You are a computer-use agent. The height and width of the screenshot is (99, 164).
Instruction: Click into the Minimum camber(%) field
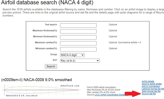(x=78, y=49)
